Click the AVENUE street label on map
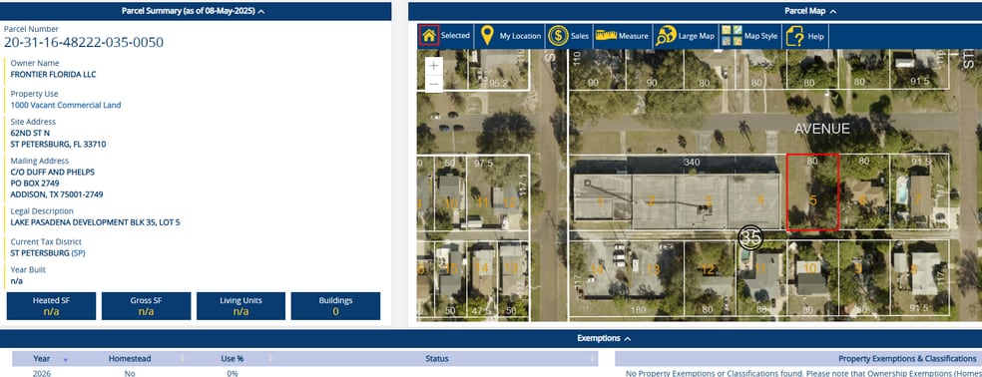Viewport: 982px width, 377px height. pos(822,129)
